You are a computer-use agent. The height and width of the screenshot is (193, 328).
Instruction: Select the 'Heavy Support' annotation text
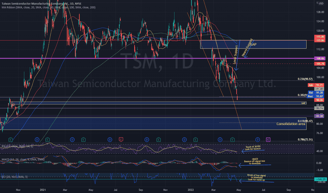point(247,48)
